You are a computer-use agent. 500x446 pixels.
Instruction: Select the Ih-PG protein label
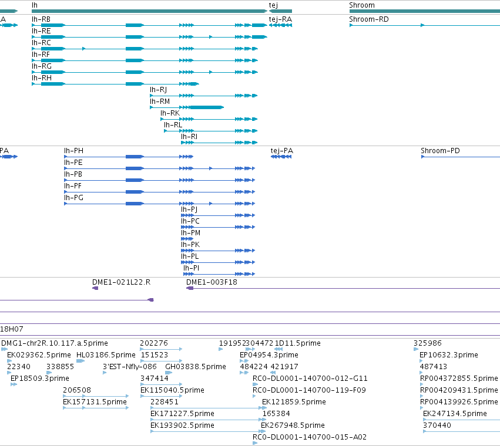click(x=73, y=198)
